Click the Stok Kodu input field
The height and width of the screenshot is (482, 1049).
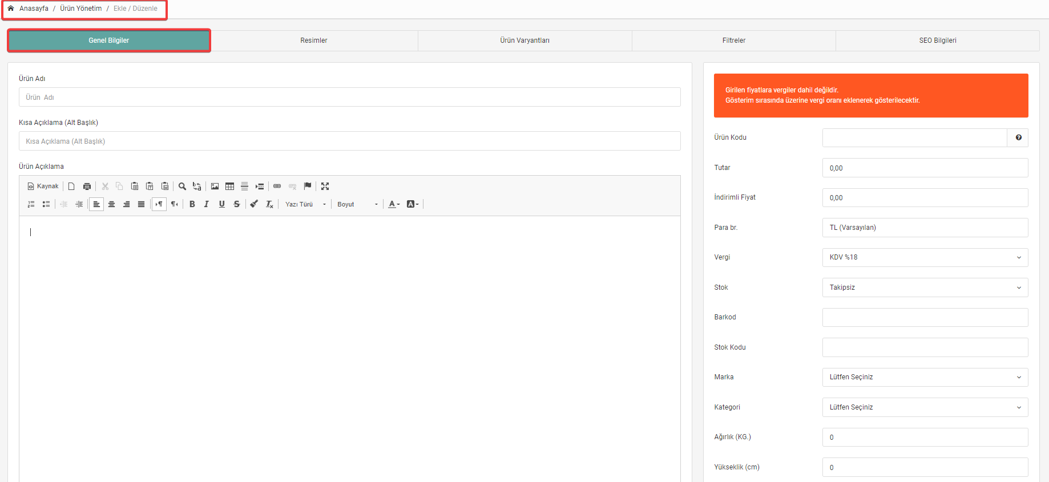point(925,347)
